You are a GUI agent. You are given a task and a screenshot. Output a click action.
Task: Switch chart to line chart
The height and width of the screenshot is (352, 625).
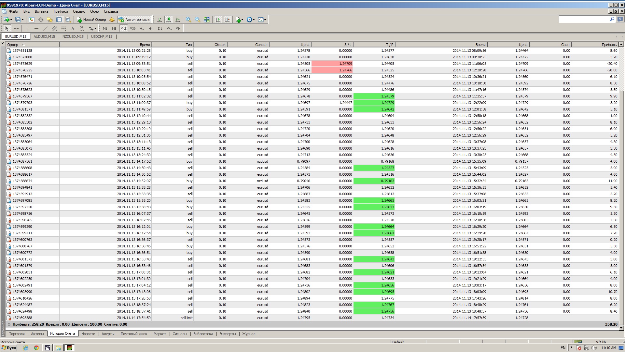(x=178, y=20)
